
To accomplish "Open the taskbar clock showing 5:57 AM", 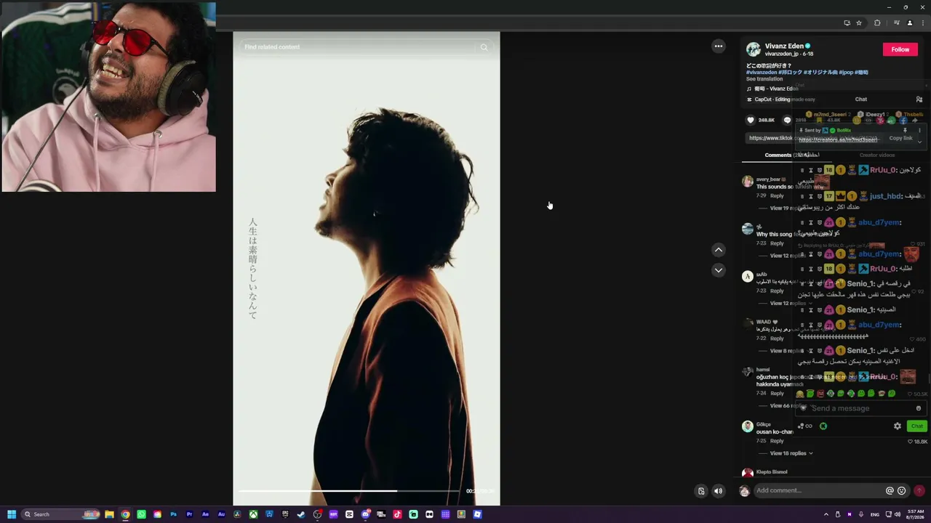I will coord(915,514).
